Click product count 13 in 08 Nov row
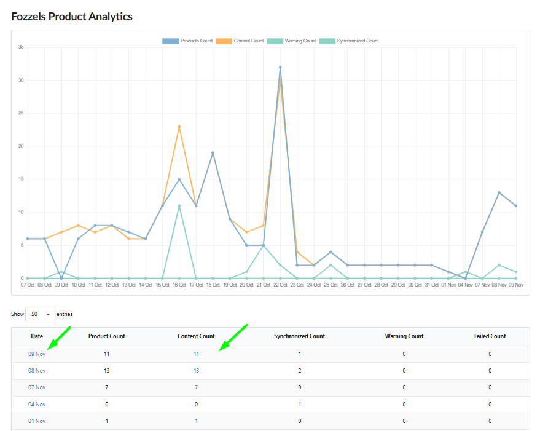 click(x=107, y=371)
